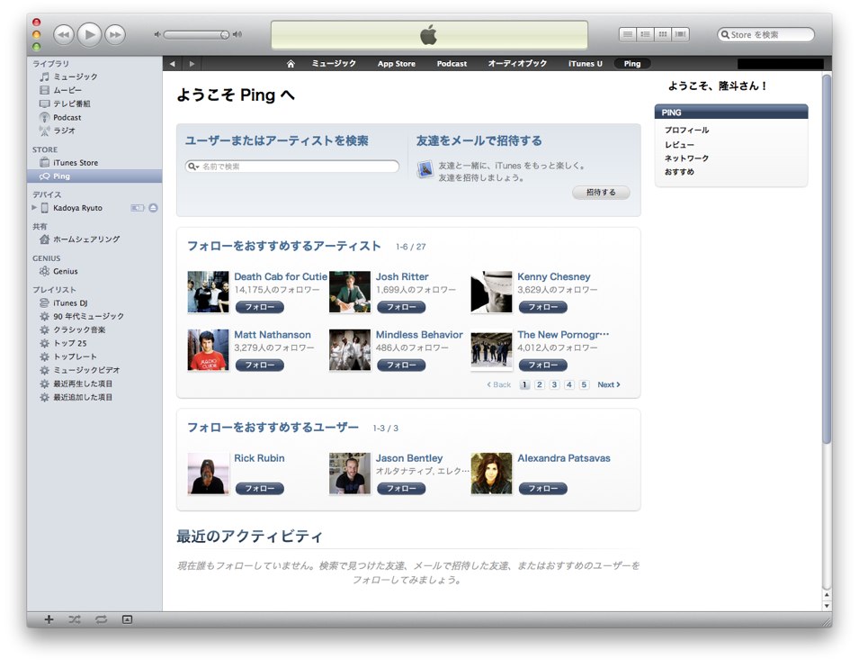
Task: Open the App Store tab
Action: coord(396,64)
